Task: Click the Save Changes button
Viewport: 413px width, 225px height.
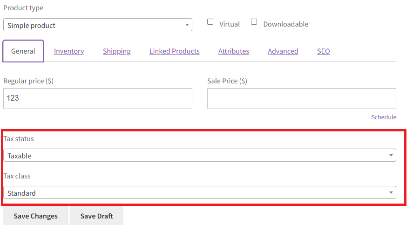Action: click(x=36, y=216)
